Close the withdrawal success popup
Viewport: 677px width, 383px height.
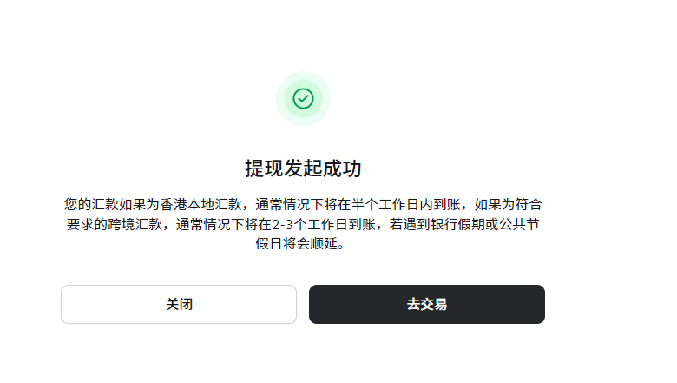tap(179, 305)
